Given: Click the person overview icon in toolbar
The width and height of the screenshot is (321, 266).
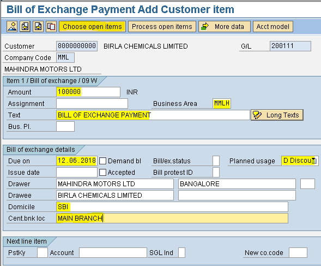Looking at the screenshot, I should tap(12, 26).
